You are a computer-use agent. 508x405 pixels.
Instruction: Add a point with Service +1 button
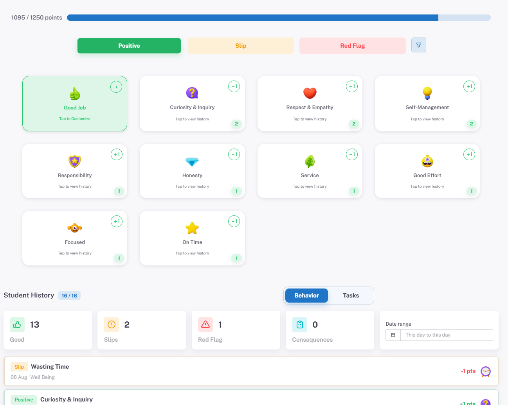click(x=352, y=154)
